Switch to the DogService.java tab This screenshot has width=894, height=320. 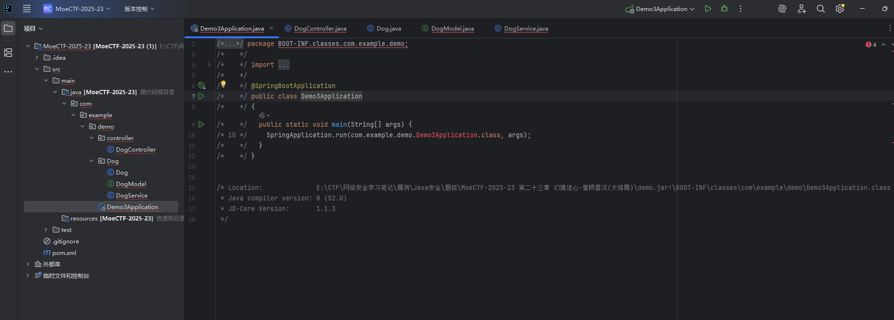click(526, 29)
